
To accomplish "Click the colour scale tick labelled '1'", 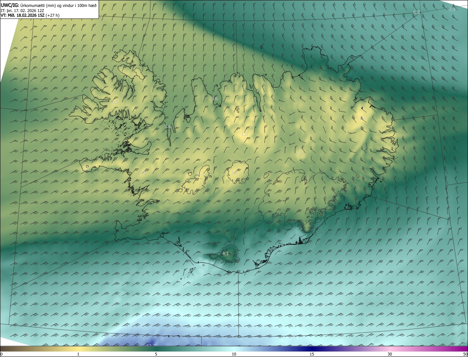I will coord(78,354).
